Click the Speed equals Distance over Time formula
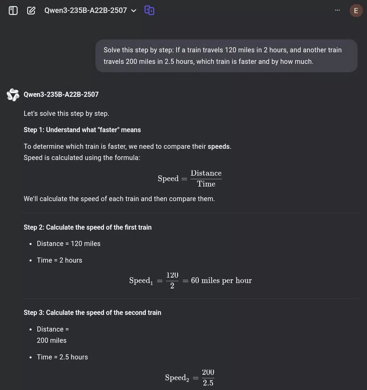Viewport: 367px width, 390px height. coord(190,179)
